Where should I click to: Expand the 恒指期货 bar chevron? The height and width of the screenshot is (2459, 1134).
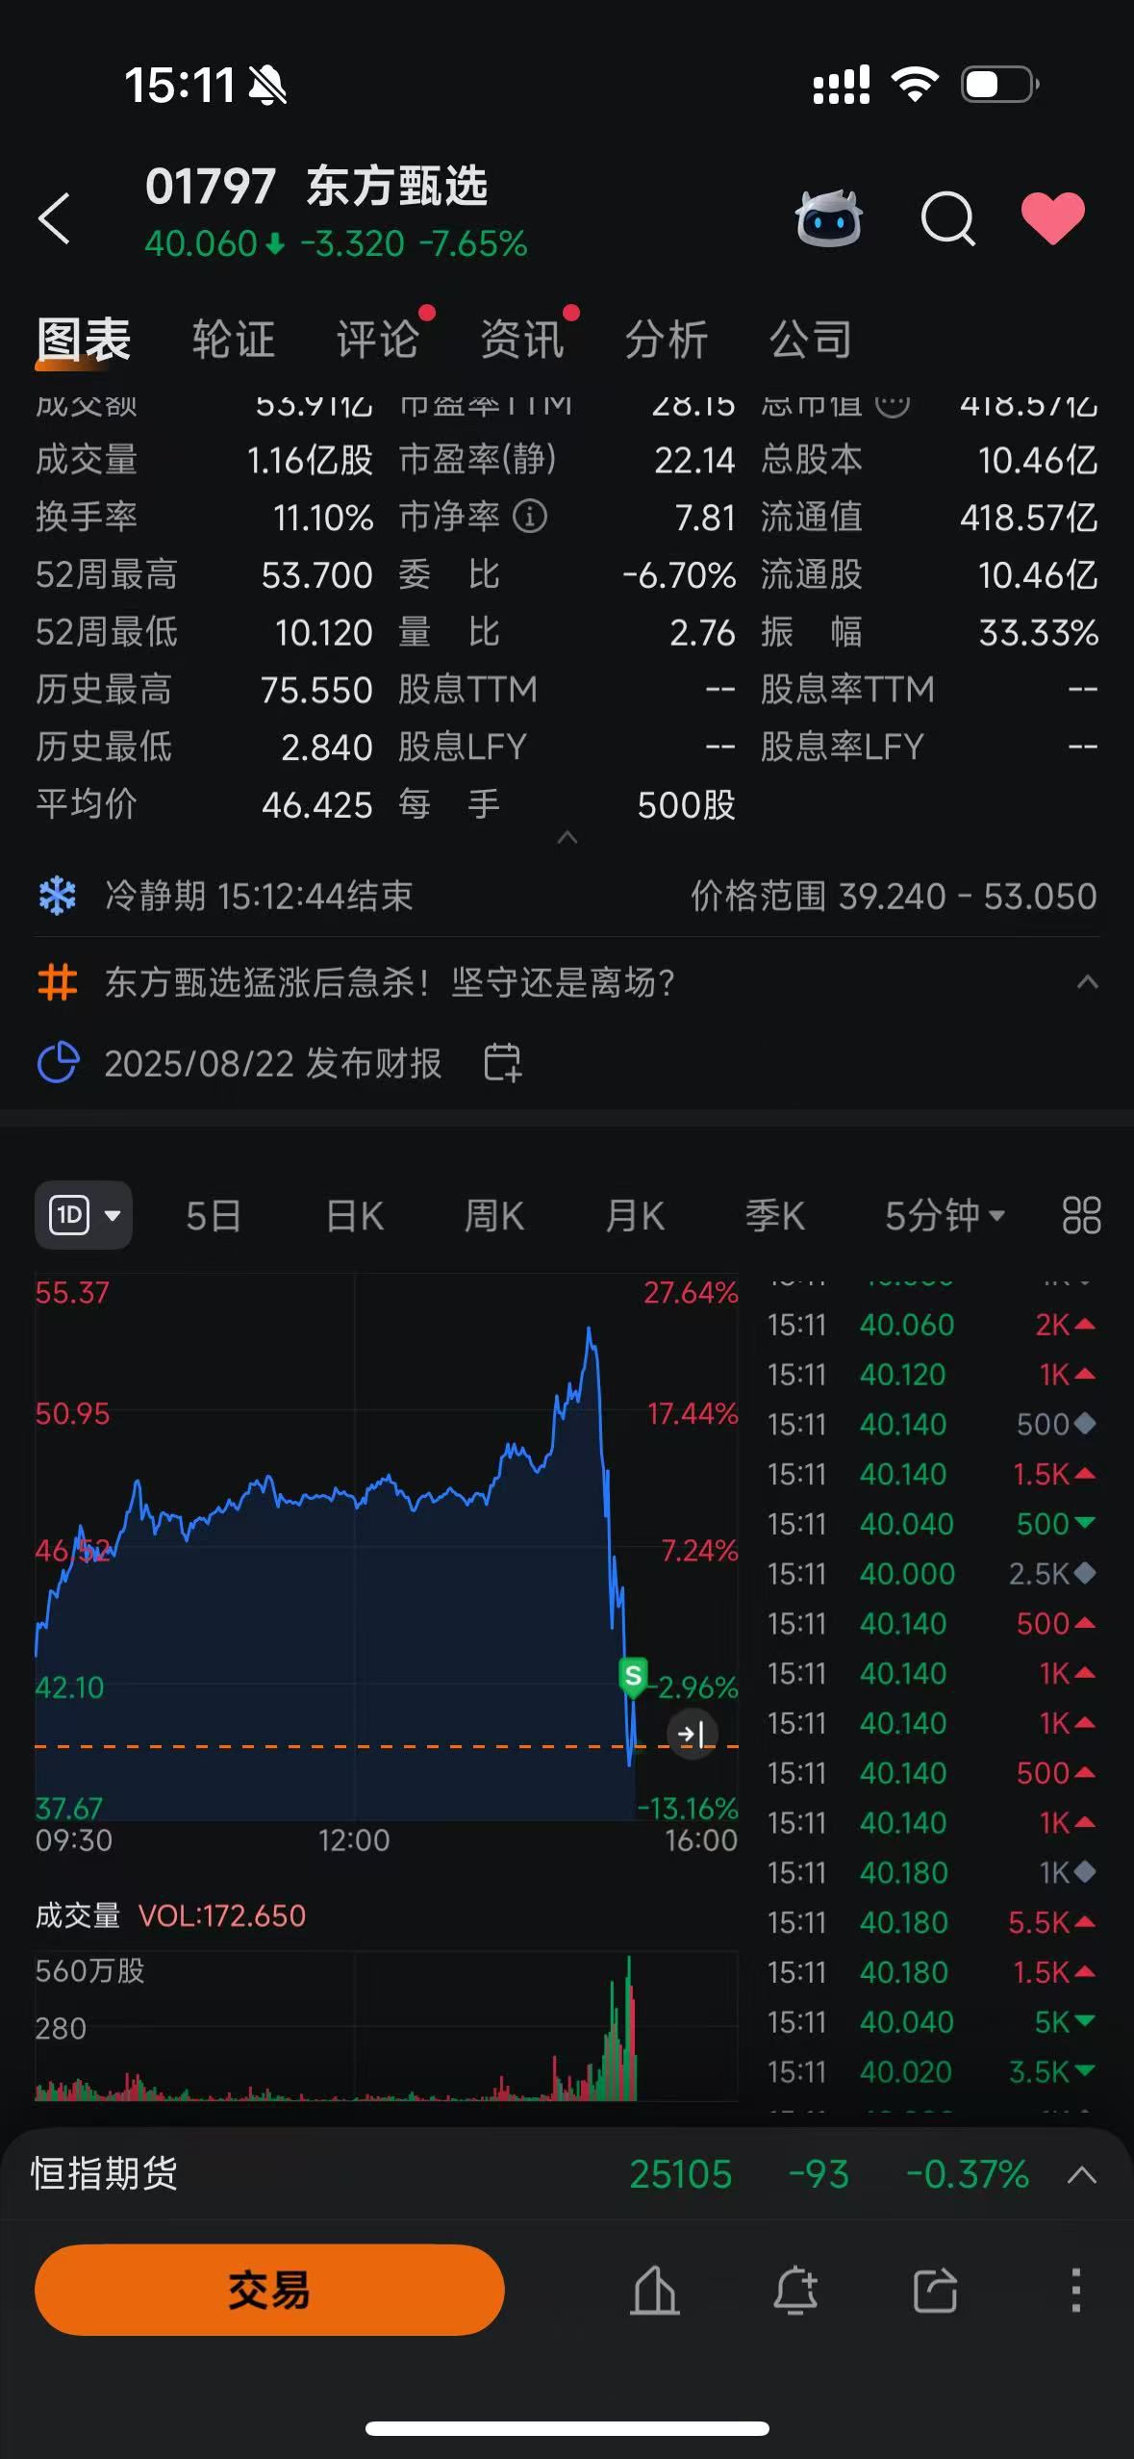click(x=1082, y=2174)
